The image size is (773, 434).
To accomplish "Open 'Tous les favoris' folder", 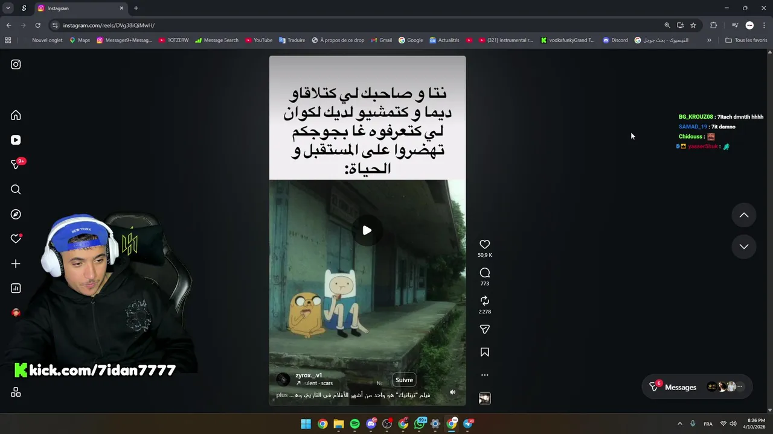I will (746, 40).
